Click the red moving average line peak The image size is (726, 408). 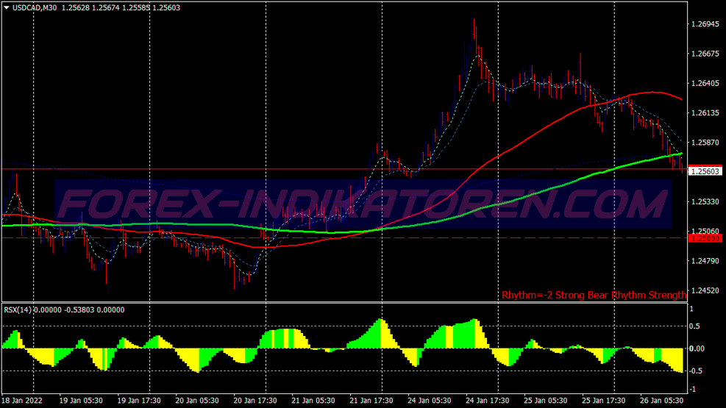point(653,93)
